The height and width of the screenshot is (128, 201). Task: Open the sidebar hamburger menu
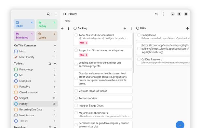coord(56,14)
